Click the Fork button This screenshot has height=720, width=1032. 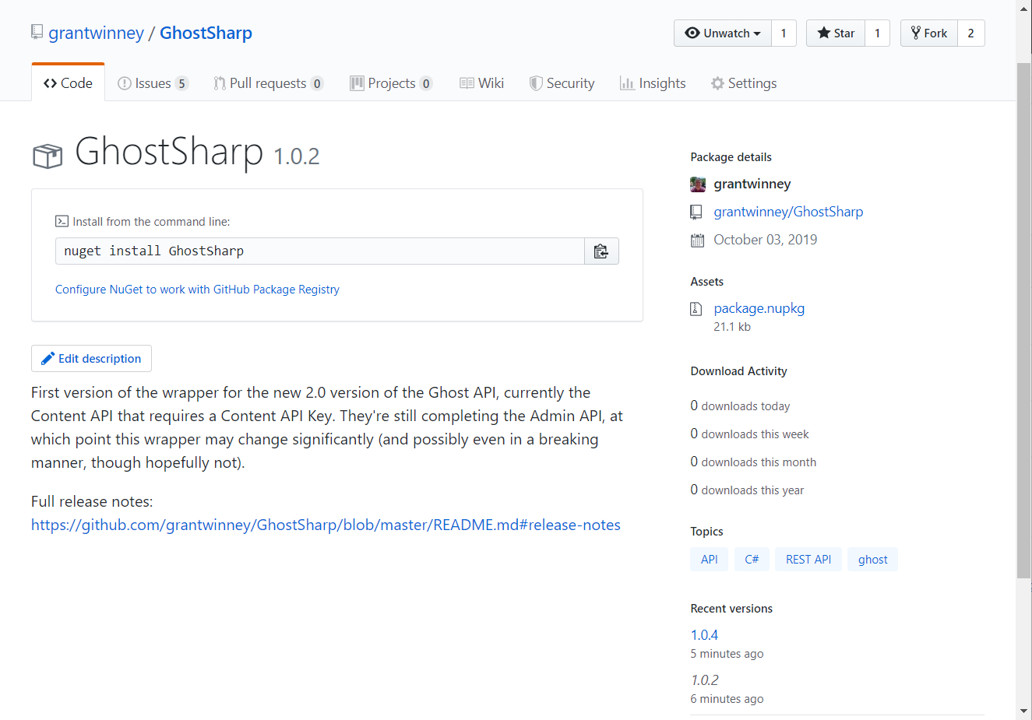(929, 33)
